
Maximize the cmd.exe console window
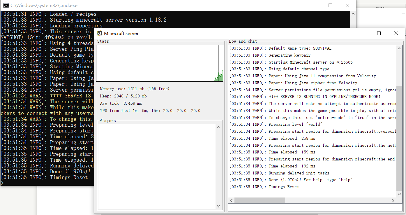[330, 5]
